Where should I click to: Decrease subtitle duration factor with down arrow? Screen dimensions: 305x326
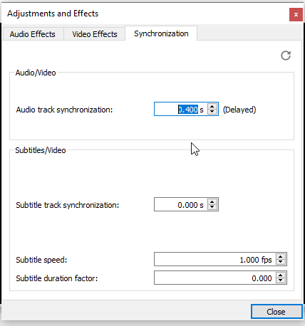click(x=281, y=280)
